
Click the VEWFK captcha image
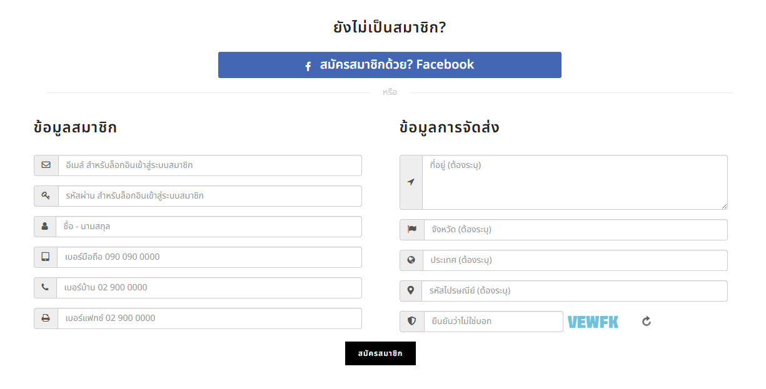pyautogui.click(x=593, y=322)
